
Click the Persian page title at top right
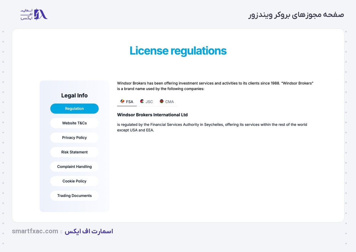(x=296, y=15)
